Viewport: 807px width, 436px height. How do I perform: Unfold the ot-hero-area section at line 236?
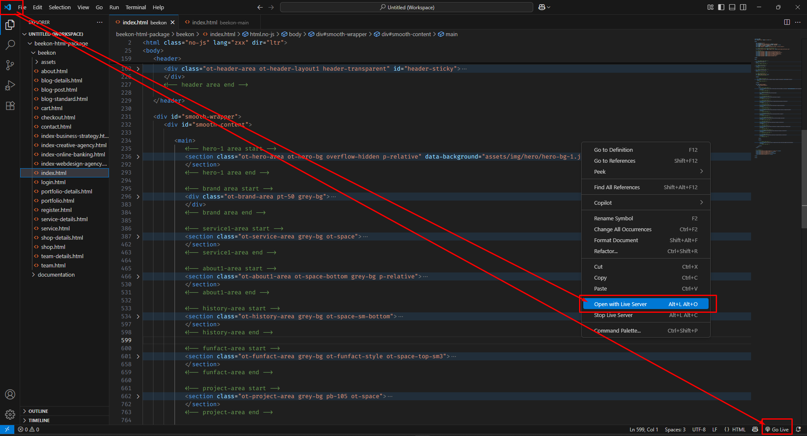(x=138, y=157)
